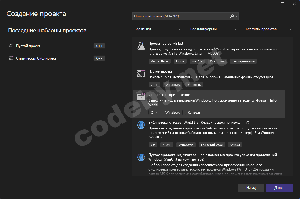Click the XAML tag under Библиотека классов
300x199 pixels.
167,145
